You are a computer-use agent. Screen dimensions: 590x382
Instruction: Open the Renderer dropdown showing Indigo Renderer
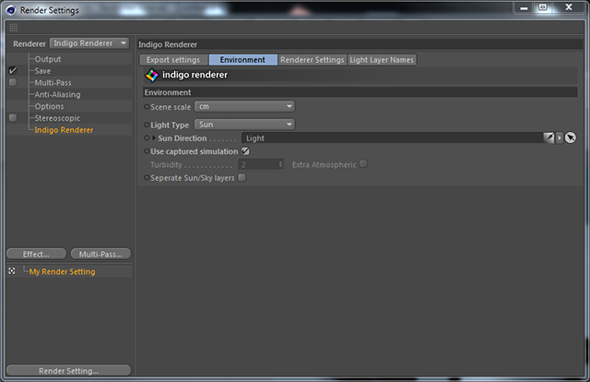tap(89, 43)
